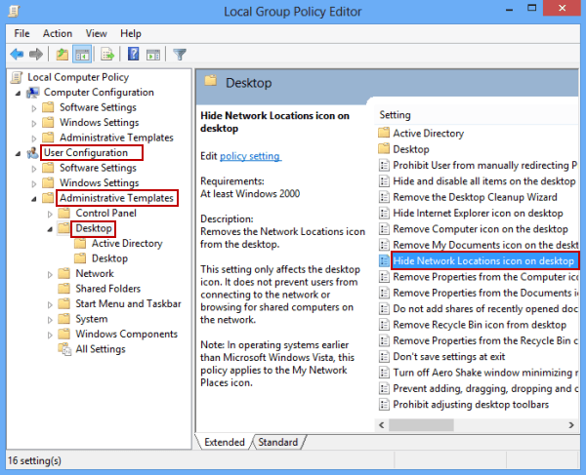The height and width of the screenshot is (475, 586).
Task: Expand the System tree node
Action: pyautogui.click(x=50, y=320)
